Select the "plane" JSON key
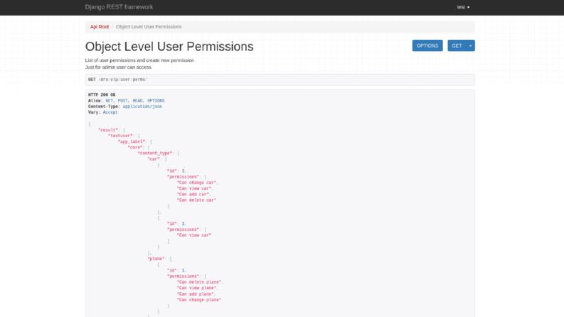Image resolution: width=564 pixels, height=317 pixels. [156, 259]
